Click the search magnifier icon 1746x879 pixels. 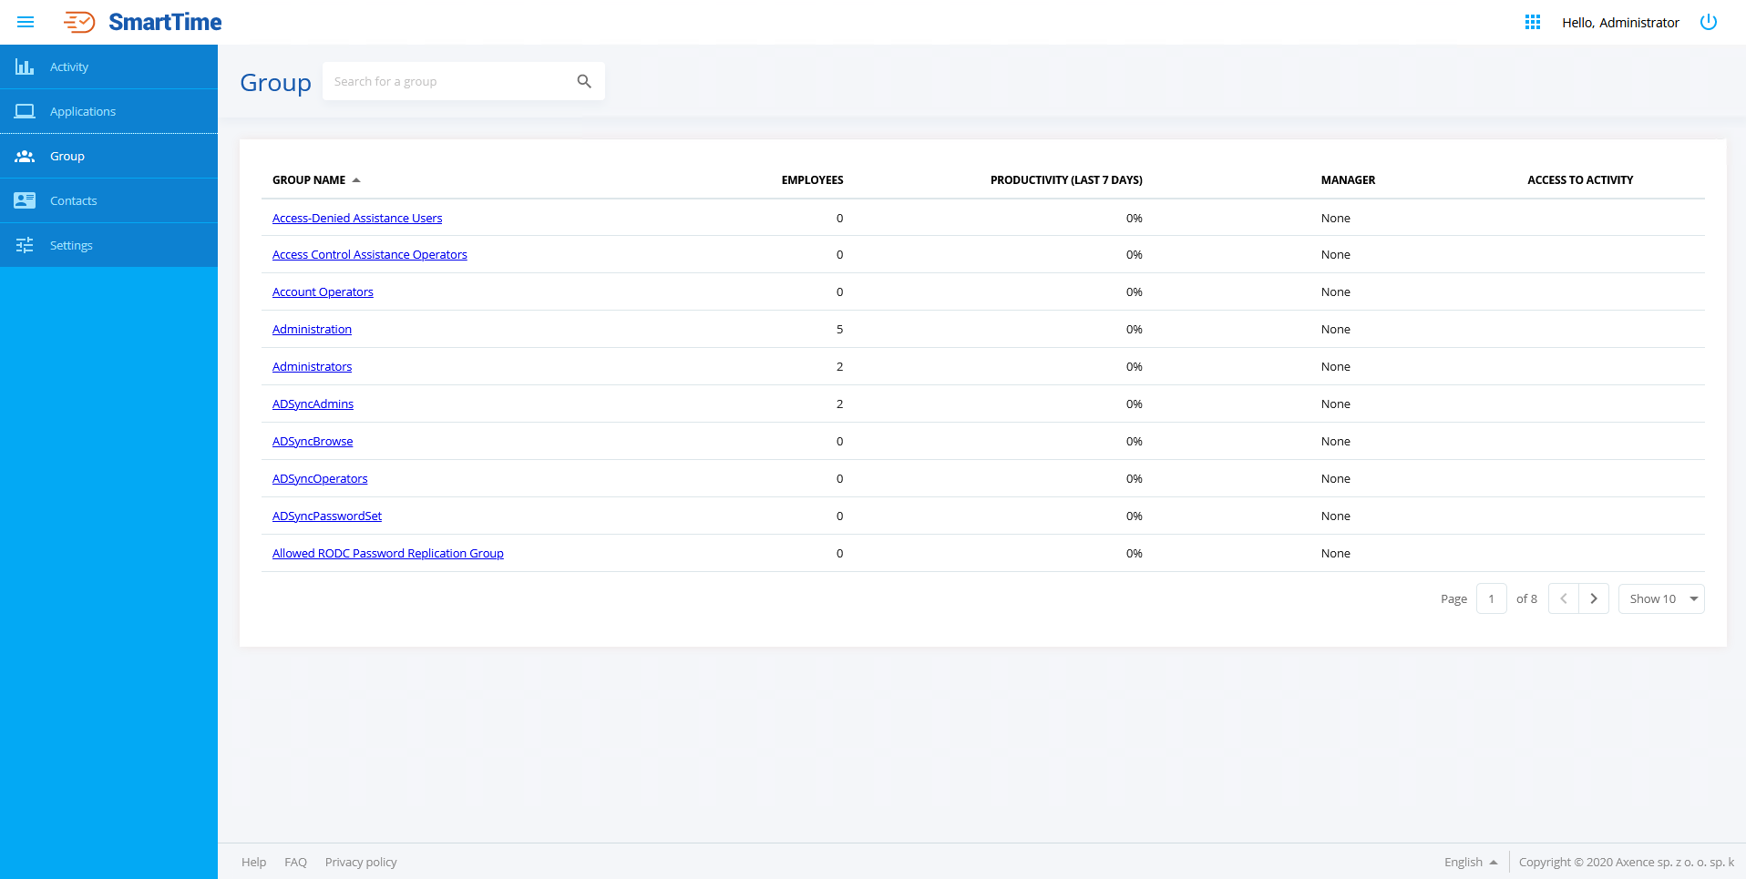[584, 81]
